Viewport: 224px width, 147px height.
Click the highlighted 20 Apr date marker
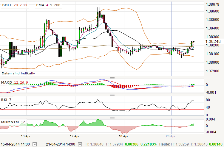pyautogui.click(x=171, y=136)
